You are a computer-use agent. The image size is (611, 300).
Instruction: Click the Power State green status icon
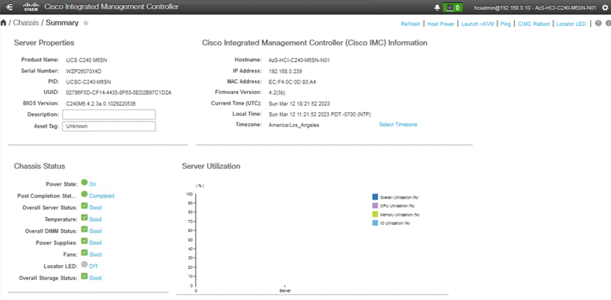[84, 183]
